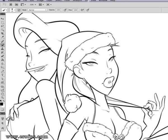Select the Move tool
This screenshot has width=168, height=140.
tap(2, 19)
